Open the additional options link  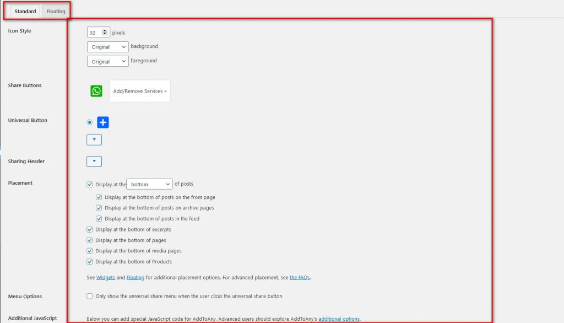(339, 319)
